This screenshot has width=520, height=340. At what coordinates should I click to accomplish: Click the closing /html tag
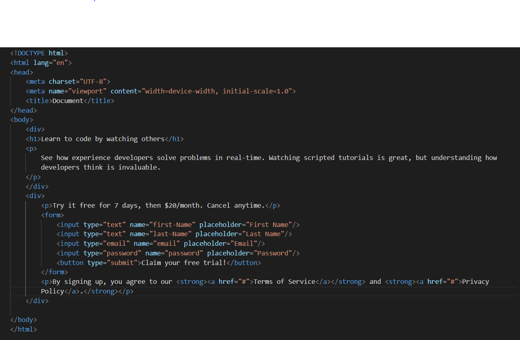[24, 330]
